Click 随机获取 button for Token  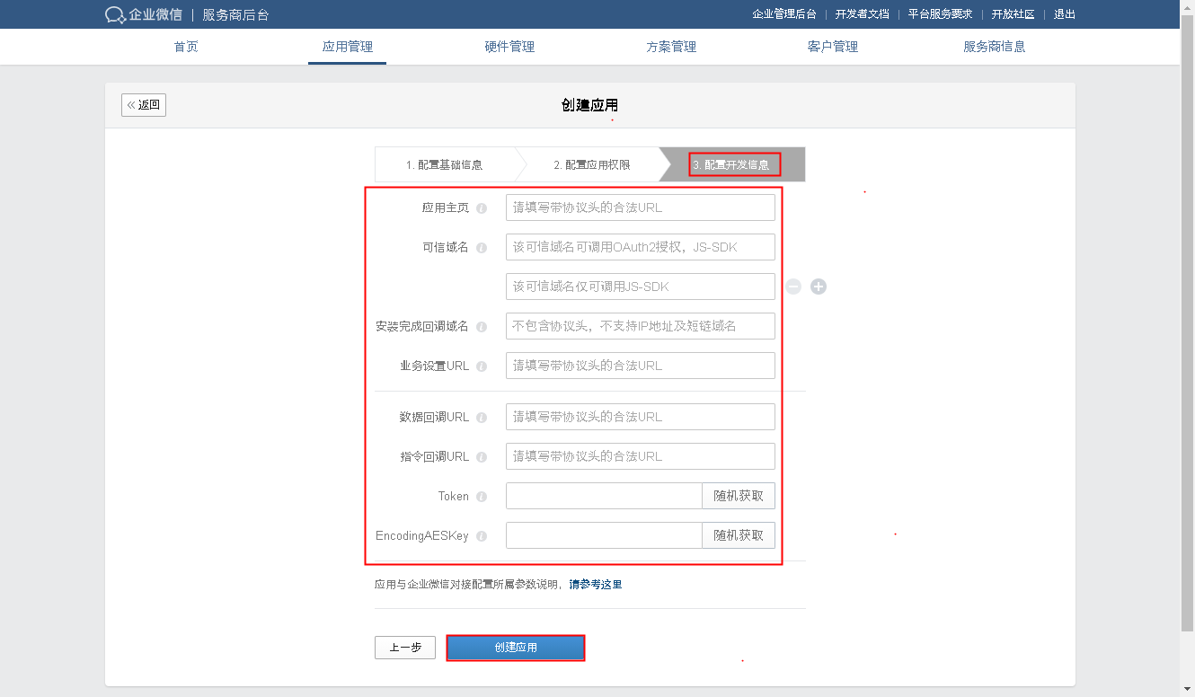738,496
